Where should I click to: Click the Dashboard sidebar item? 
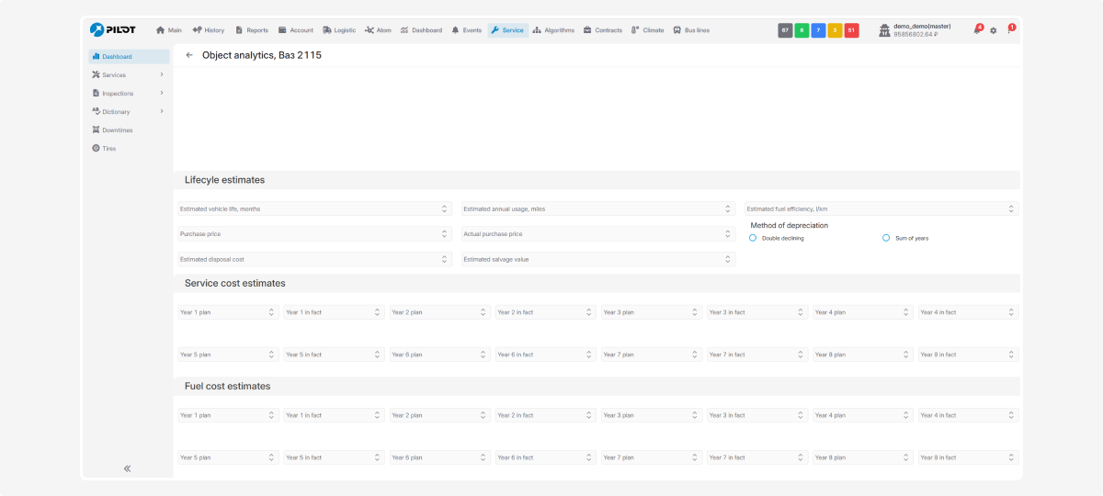[x=116, y=56]
